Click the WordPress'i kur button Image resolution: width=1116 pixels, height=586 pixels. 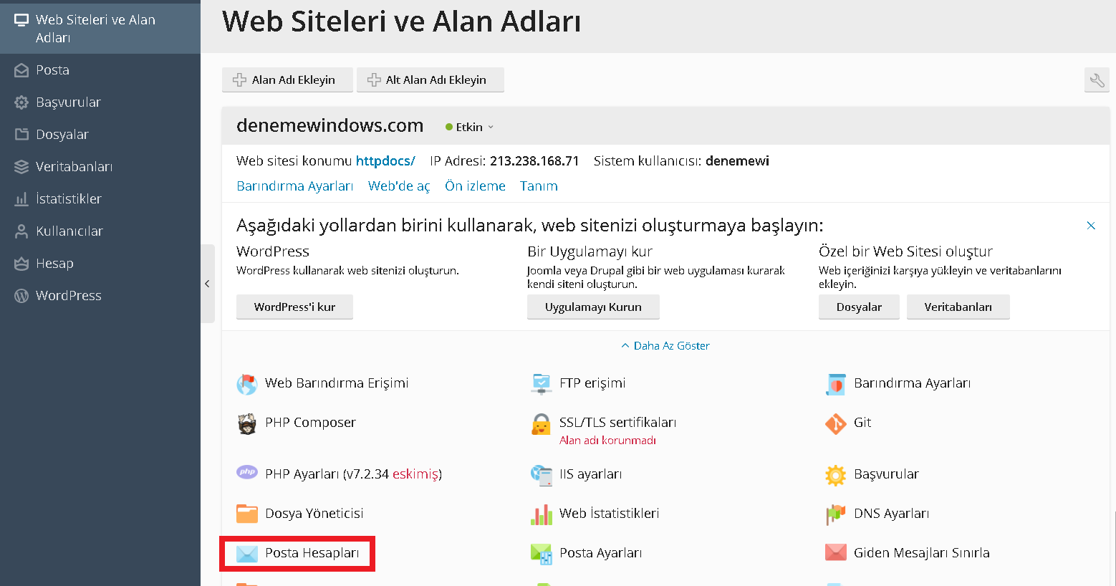click(294, 307)
